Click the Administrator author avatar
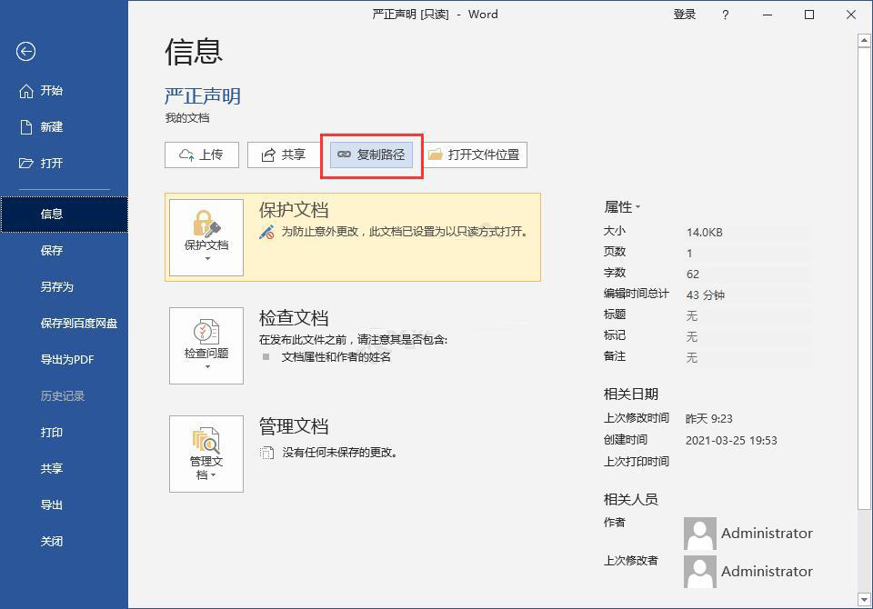873x609 pixels. pos(699,534)
